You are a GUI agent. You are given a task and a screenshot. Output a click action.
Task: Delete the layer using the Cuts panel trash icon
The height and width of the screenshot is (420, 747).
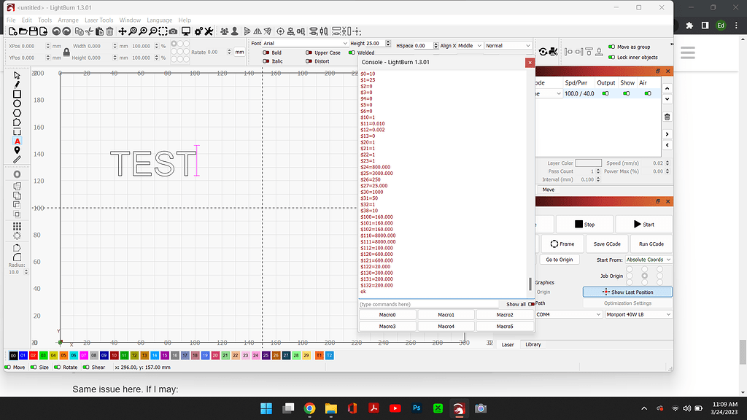tap(667, 117)
